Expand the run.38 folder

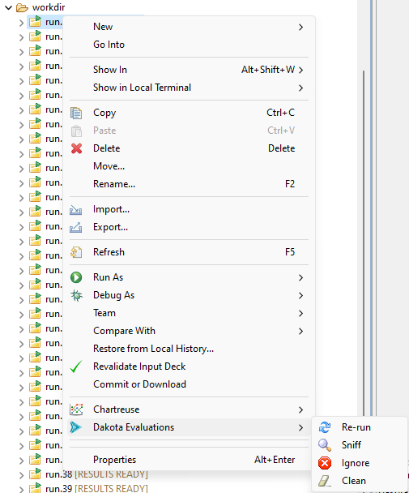coord(21,475)
